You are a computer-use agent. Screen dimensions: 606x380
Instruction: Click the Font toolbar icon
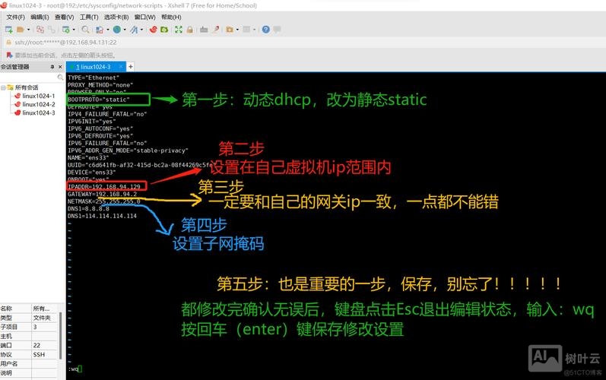(x=134, y=30)
